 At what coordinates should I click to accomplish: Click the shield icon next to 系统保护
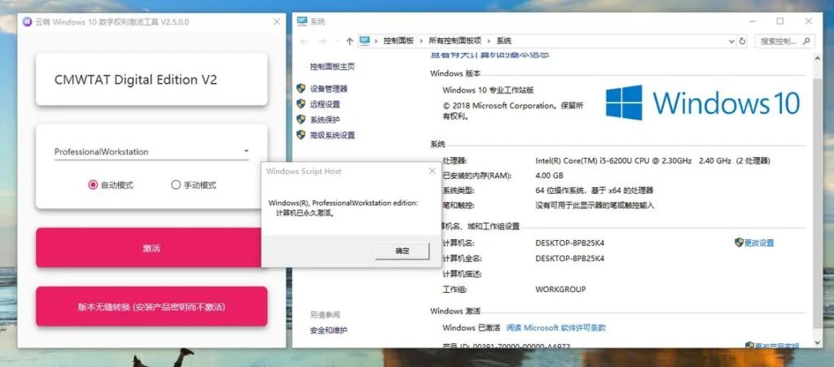pyautogui.click(x=301, y=119)
